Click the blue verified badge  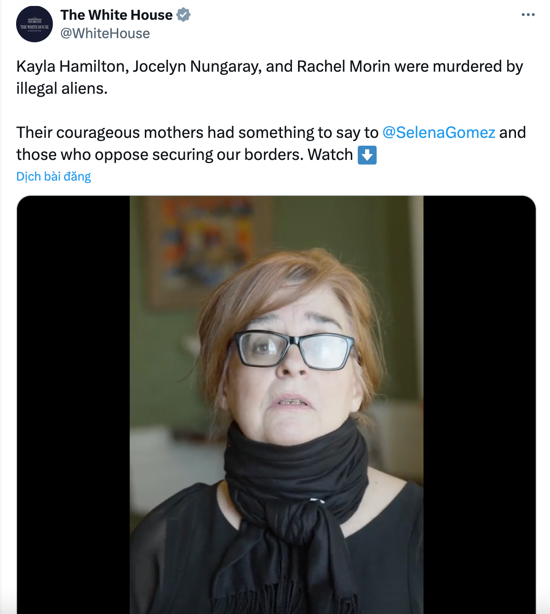pyautogui.click(x=183, y=15)
